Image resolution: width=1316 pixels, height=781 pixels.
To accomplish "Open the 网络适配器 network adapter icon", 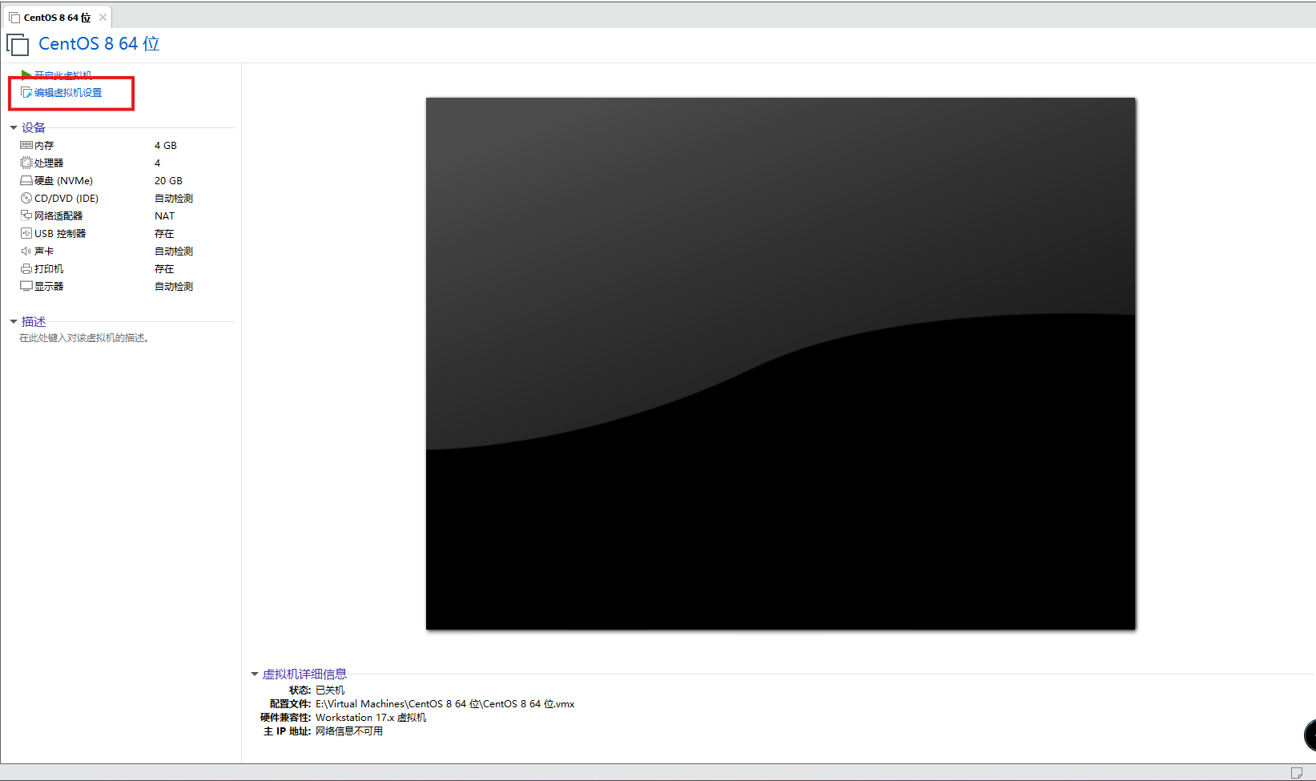I will pos(26,216).
